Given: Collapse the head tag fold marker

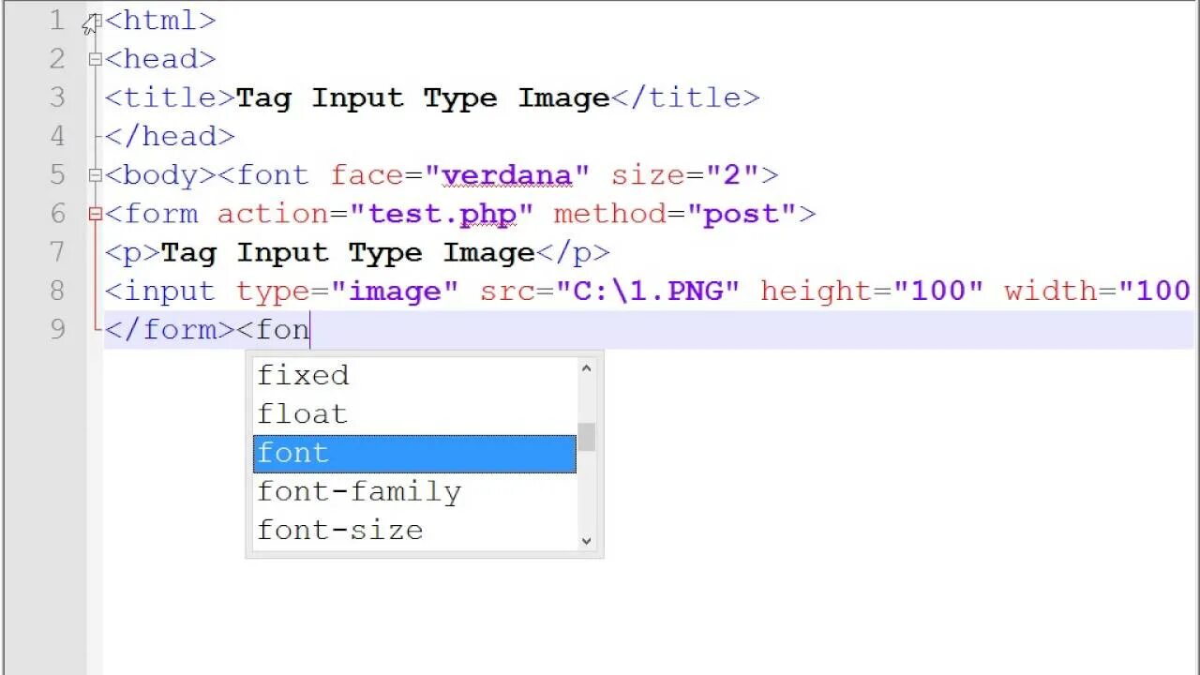Looking at the screenshot, I should 95,59.
